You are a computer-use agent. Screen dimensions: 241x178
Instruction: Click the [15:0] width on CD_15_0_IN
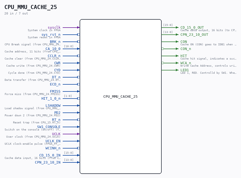coord(68,153)
